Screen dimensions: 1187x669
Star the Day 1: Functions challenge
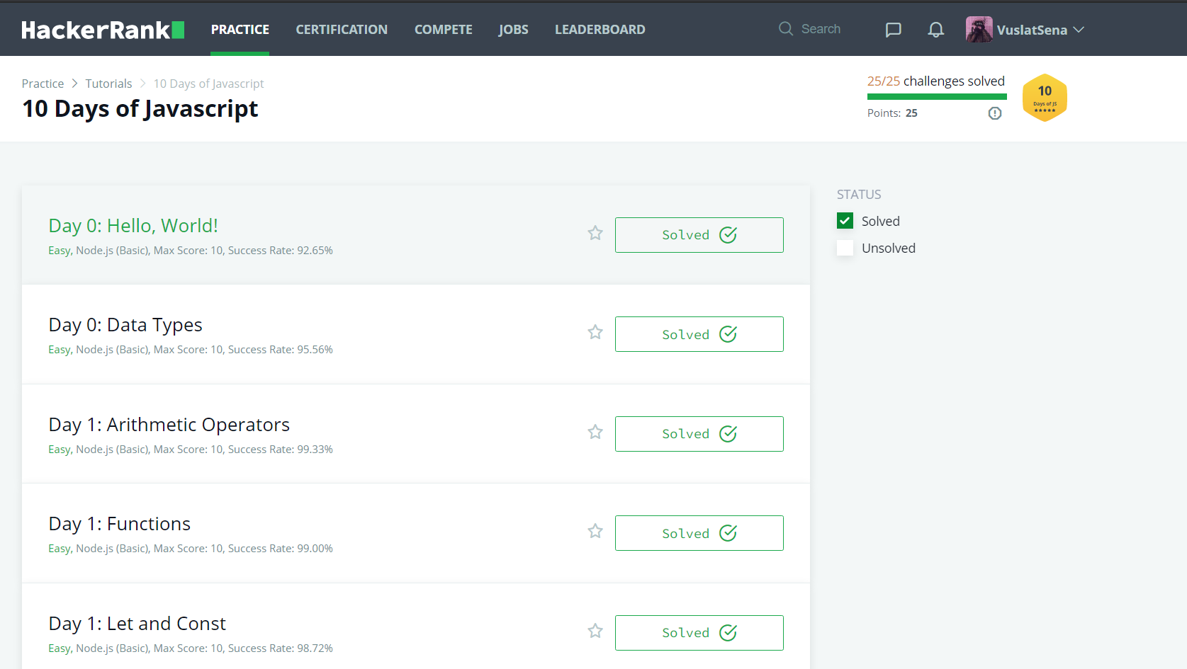tap(595, 531)
